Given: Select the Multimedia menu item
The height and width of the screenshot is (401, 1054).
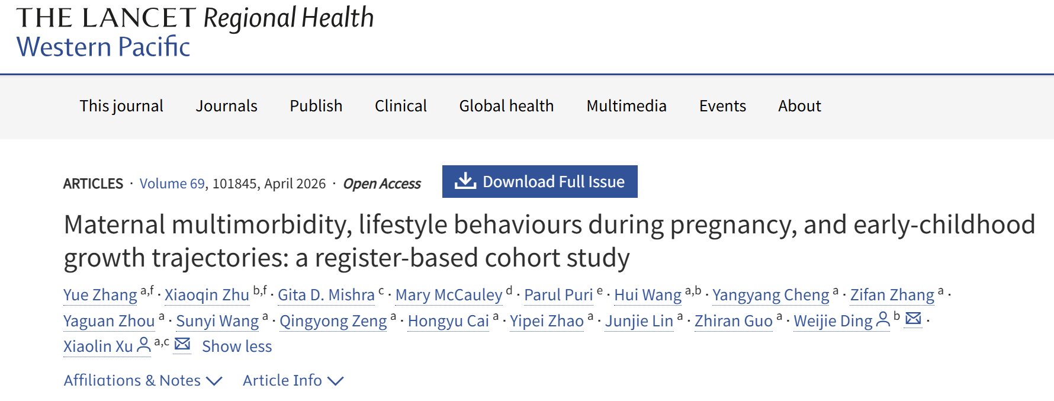Looking at the screenshot, I should tap(626, 106).
